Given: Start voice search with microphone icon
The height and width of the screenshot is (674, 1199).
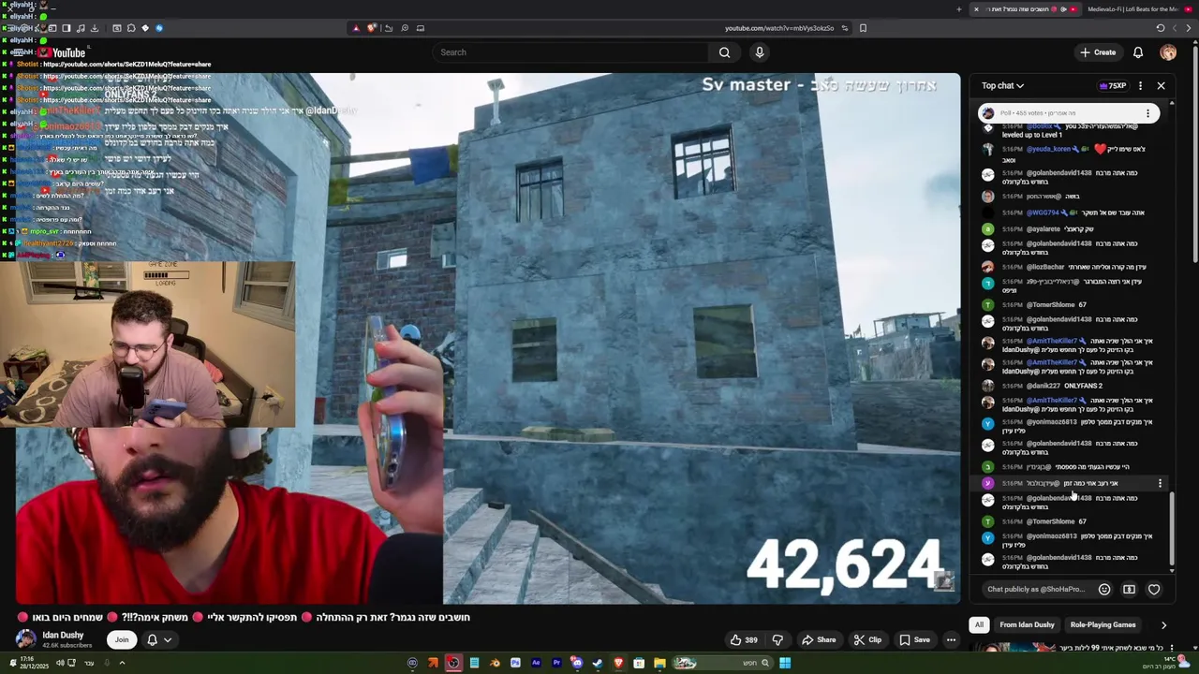Looking at the screenshot, I should (760, 52).
